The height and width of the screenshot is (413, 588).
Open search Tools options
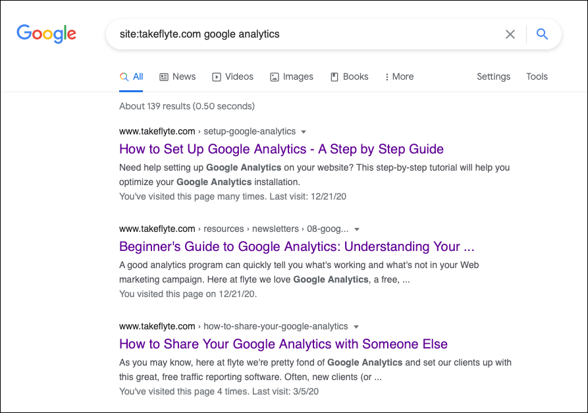coord(537,76)
